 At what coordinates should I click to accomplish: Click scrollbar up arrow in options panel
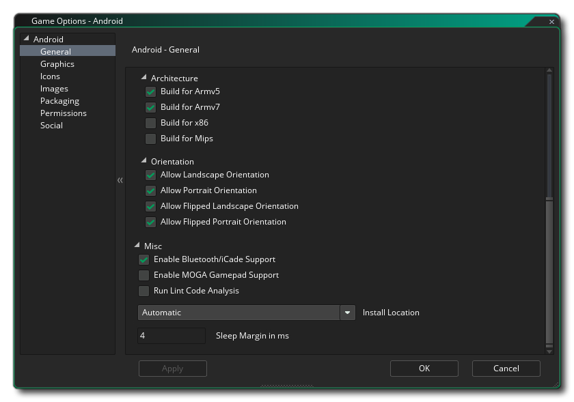(x=549, y=70)
